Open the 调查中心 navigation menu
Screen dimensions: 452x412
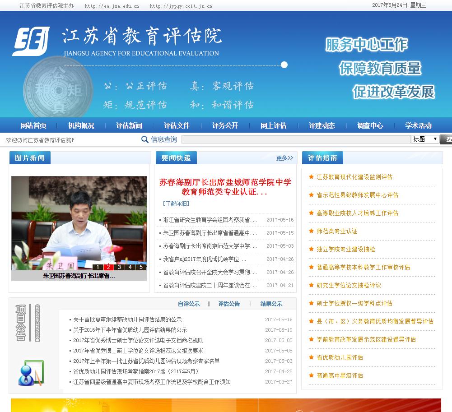click(x=369, y=125)
